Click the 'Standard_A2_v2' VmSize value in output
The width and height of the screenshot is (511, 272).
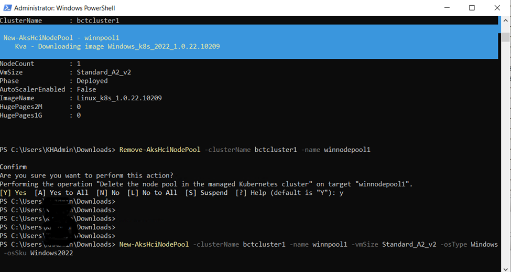pyautogui.click(x=104, y=72)
